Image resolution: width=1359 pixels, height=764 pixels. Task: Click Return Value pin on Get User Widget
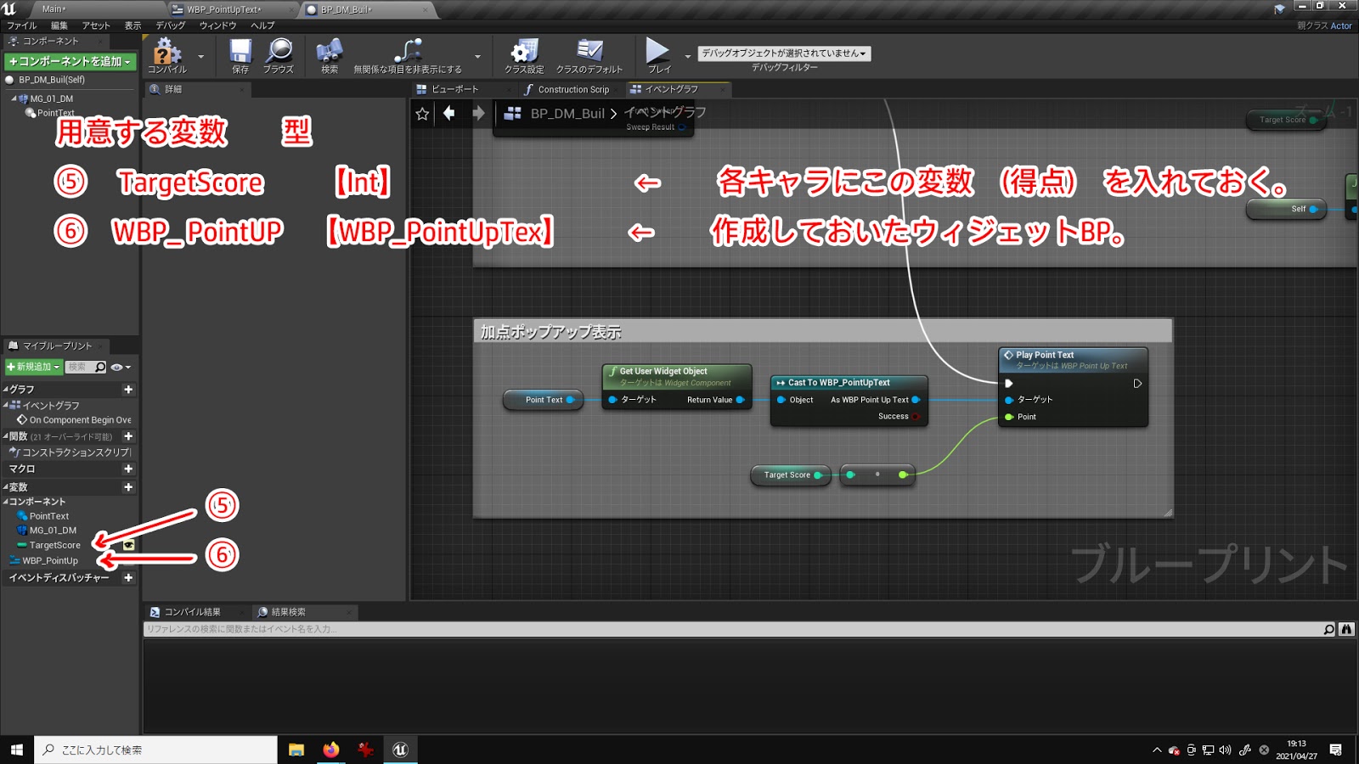741,400
